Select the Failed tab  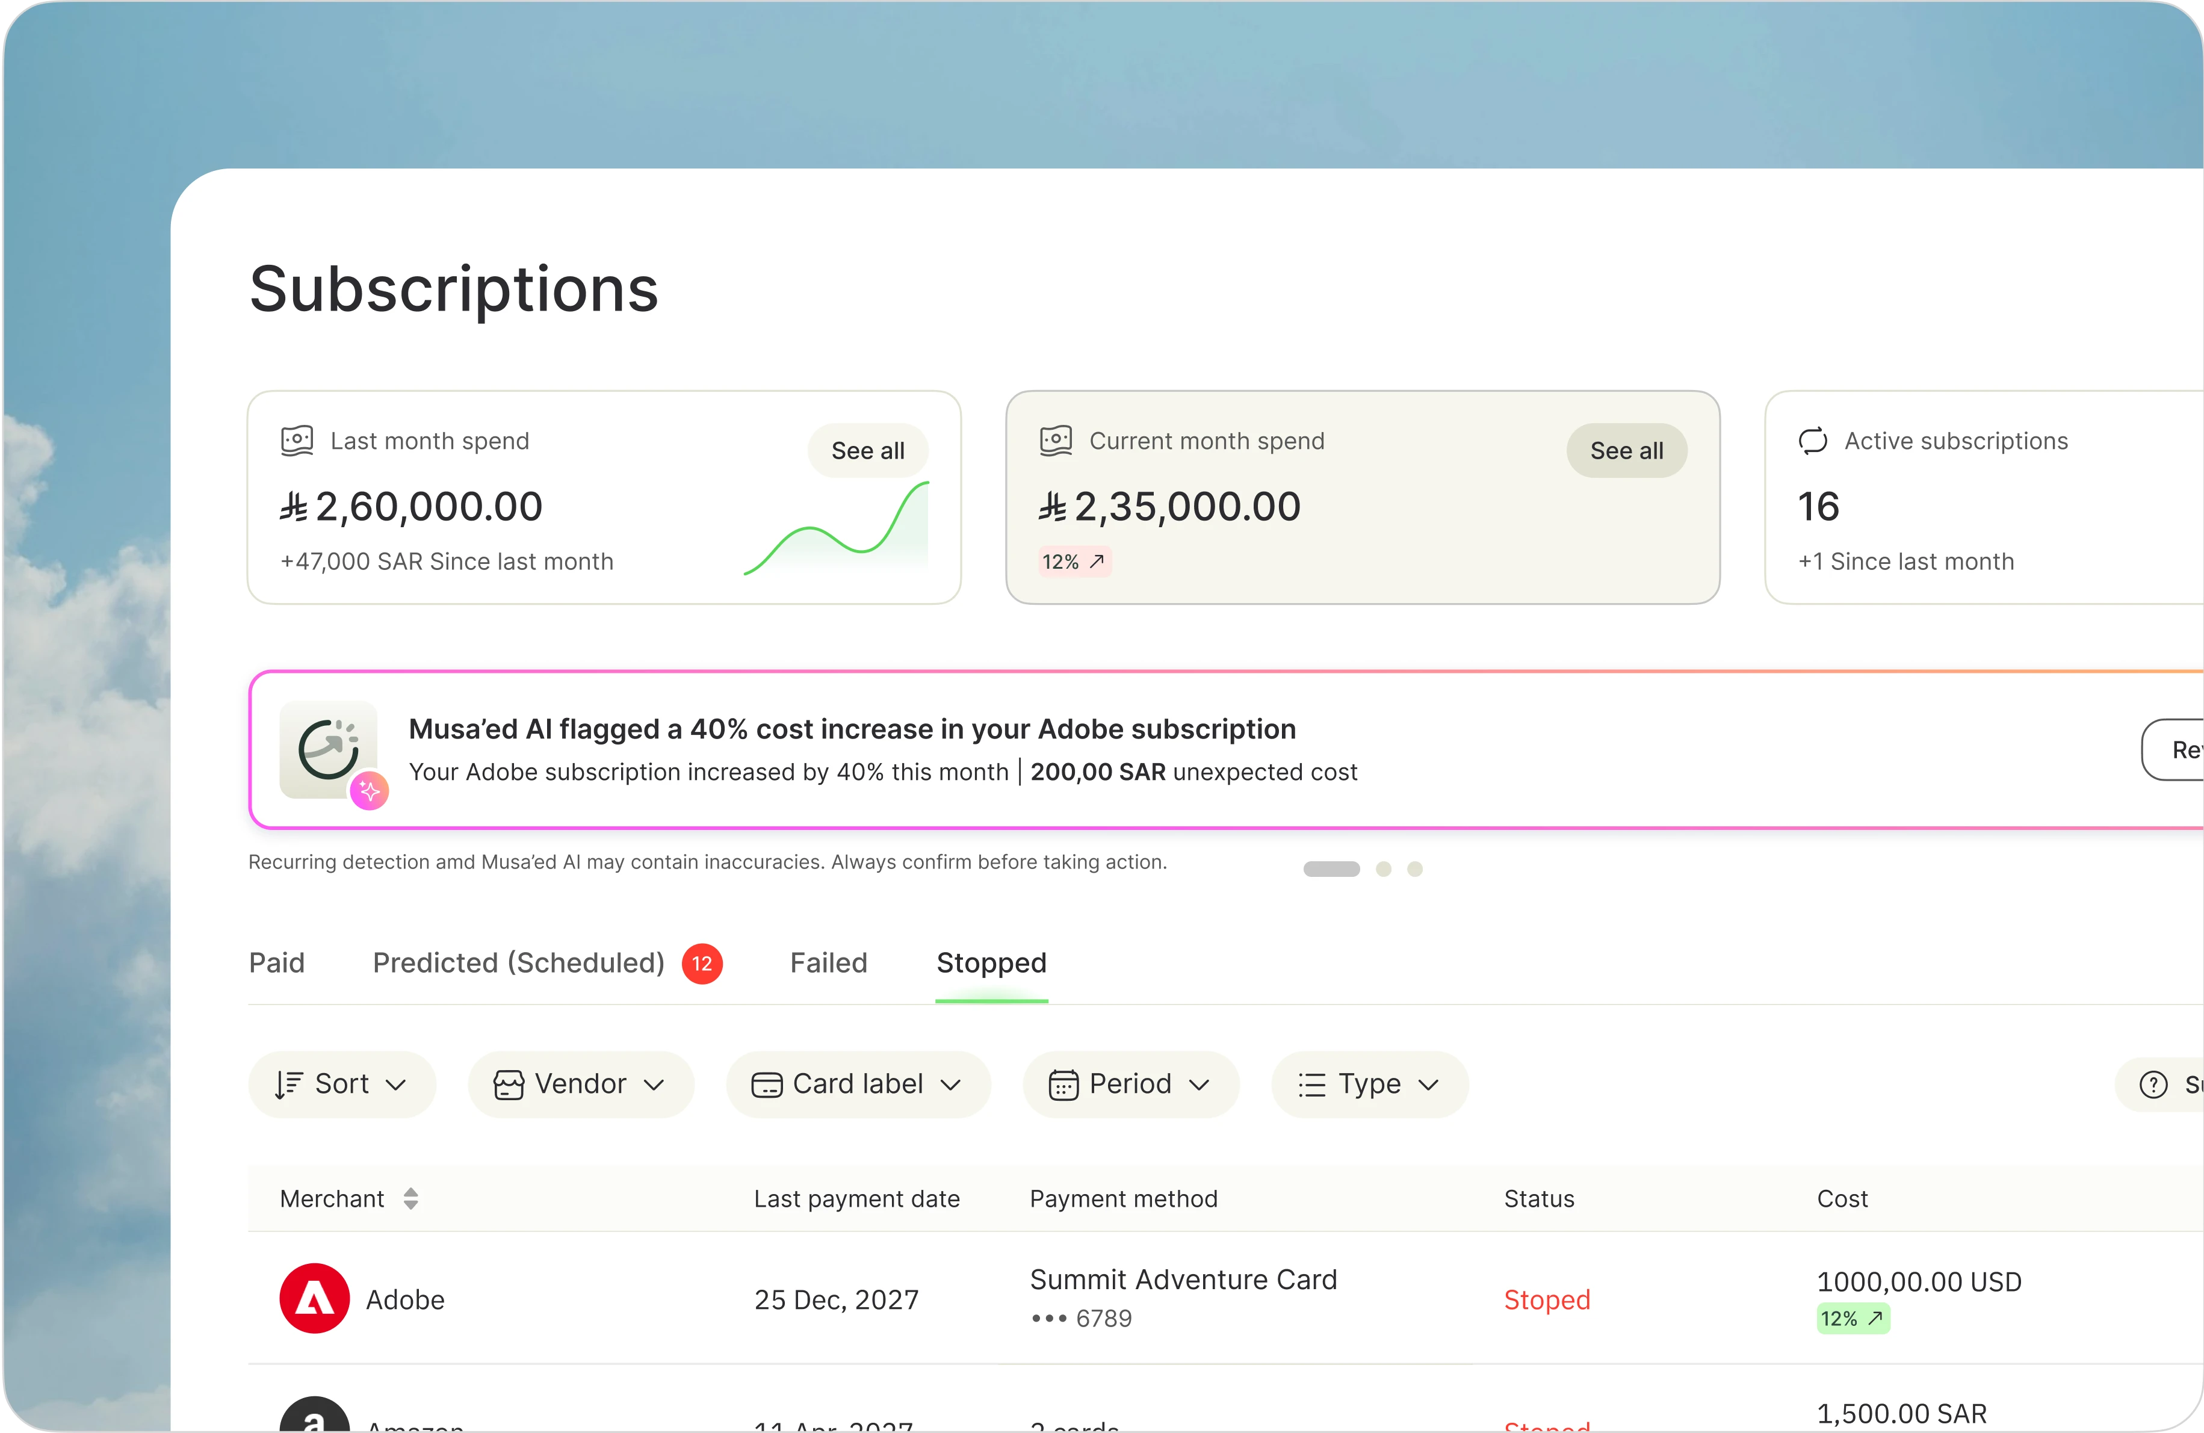coord(828,964)
